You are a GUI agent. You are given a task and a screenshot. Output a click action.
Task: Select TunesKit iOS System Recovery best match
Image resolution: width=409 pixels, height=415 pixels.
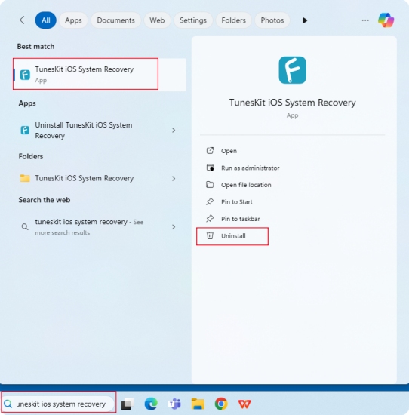pos(100,75)
